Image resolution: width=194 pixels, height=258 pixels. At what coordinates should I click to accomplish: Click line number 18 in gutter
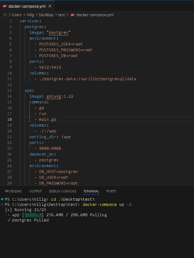[9, 120]
